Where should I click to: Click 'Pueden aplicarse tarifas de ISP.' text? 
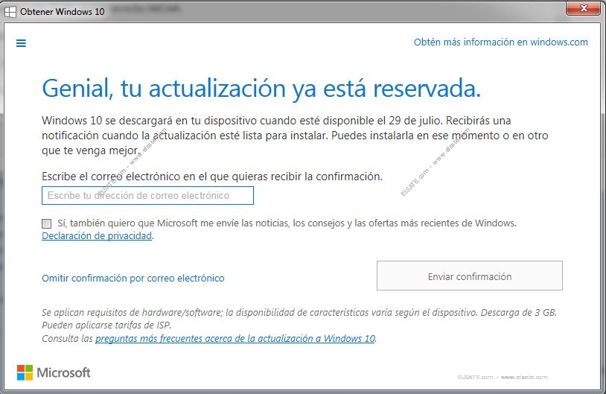[x=106, y=325]
